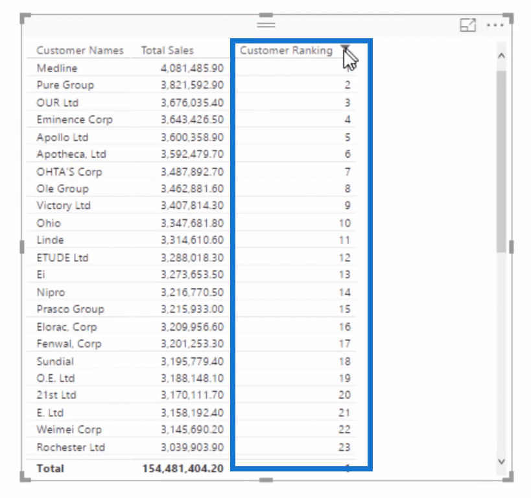Select the Nipro customer cell
This screenshot has height=498, width=531.
point(51,292)
